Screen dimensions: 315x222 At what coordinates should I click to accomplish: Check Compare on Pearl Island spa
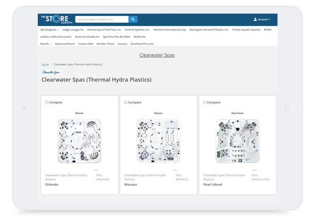pyautogui.click(x=205, y=102)
